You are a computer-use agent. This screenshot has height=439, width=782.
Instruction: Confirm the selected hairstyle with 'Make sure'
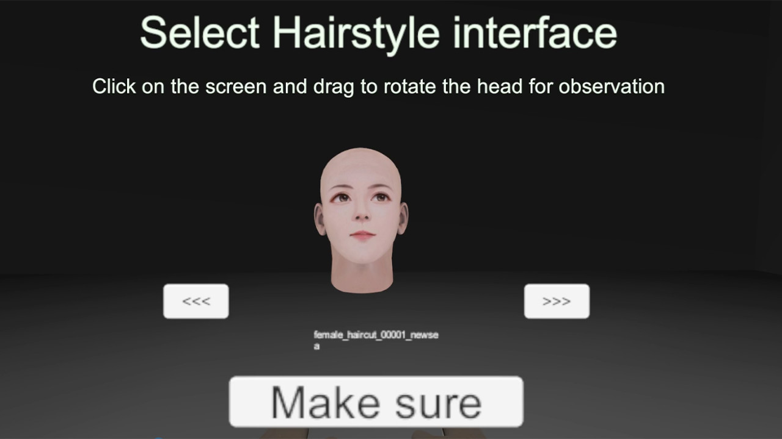pyautogui.click(x=376, y=401)
